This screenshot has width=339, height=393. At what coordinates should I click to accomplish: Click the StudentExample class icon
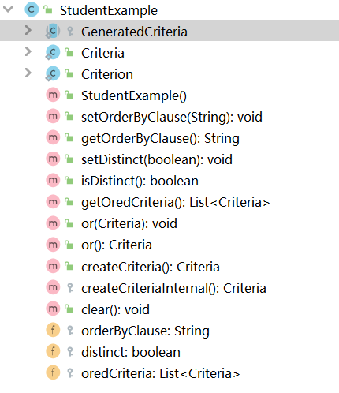pyautogui.click(x=32, y=9)
